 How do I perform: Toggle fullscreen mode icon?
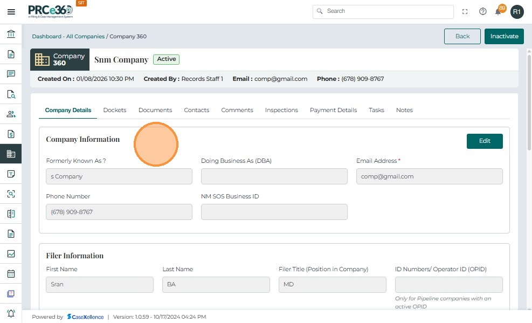465,11
